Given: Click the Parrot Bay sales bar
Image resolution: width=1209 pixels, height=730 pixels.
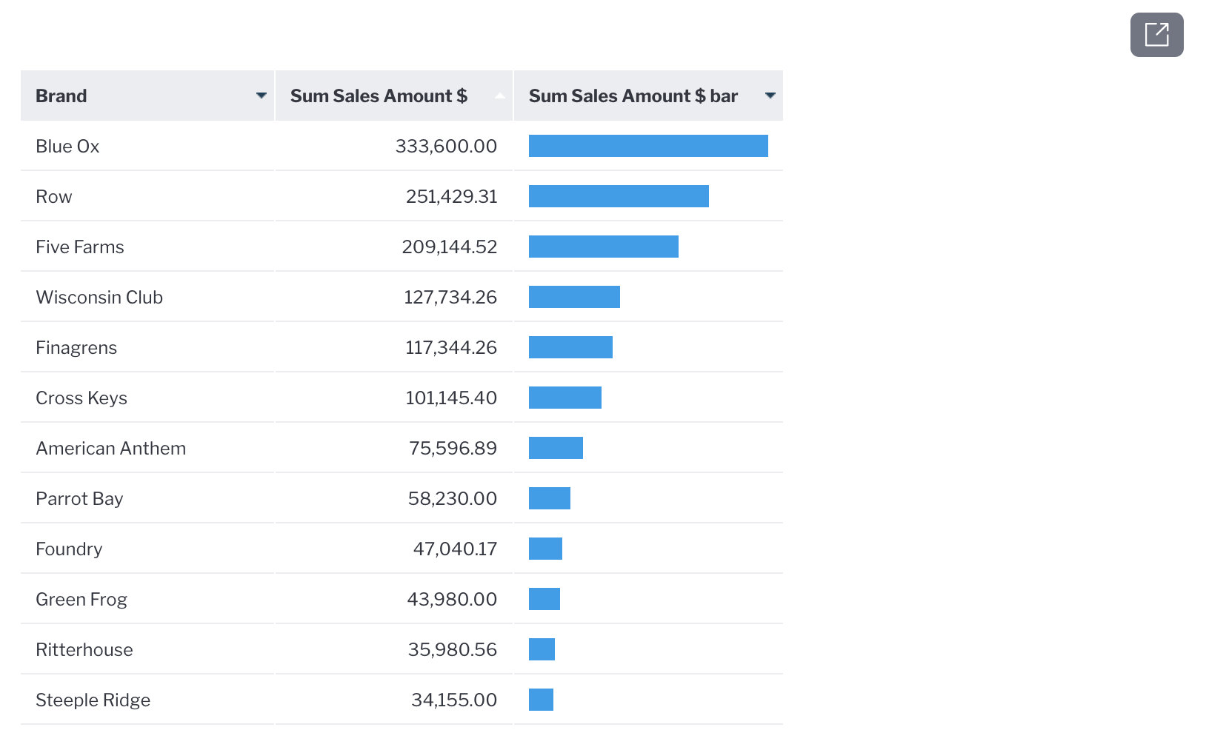Looking at the screenshot, I should tap(550, 498).
